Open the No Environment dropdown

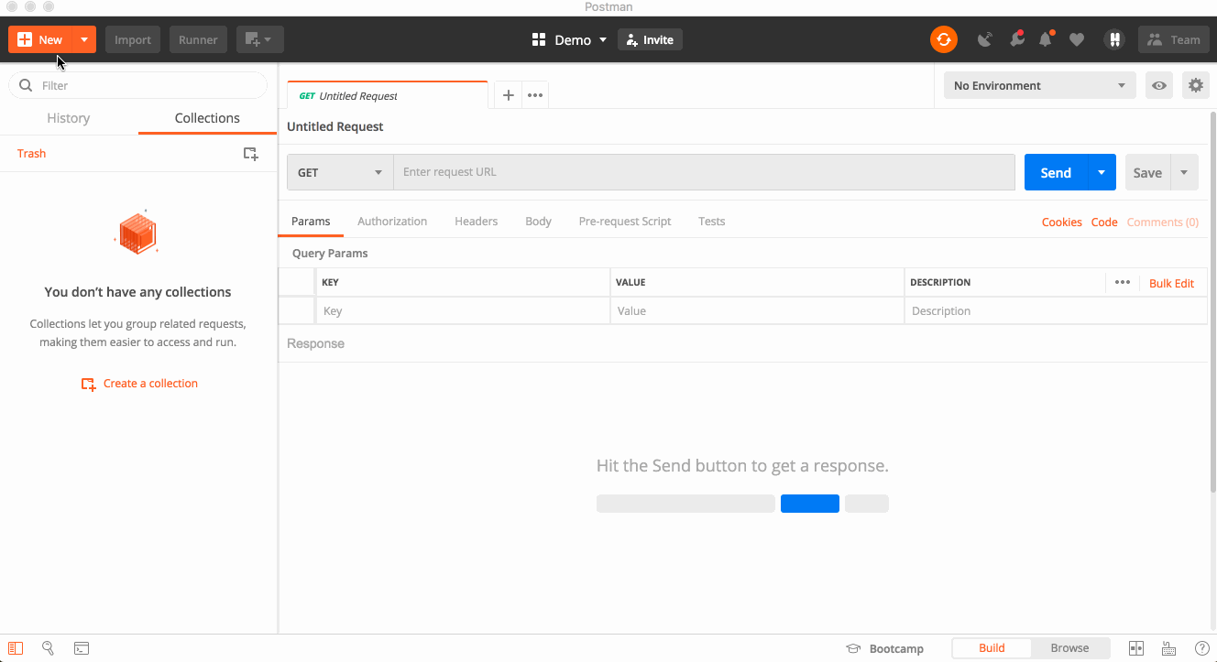(x=1039, y=84)
